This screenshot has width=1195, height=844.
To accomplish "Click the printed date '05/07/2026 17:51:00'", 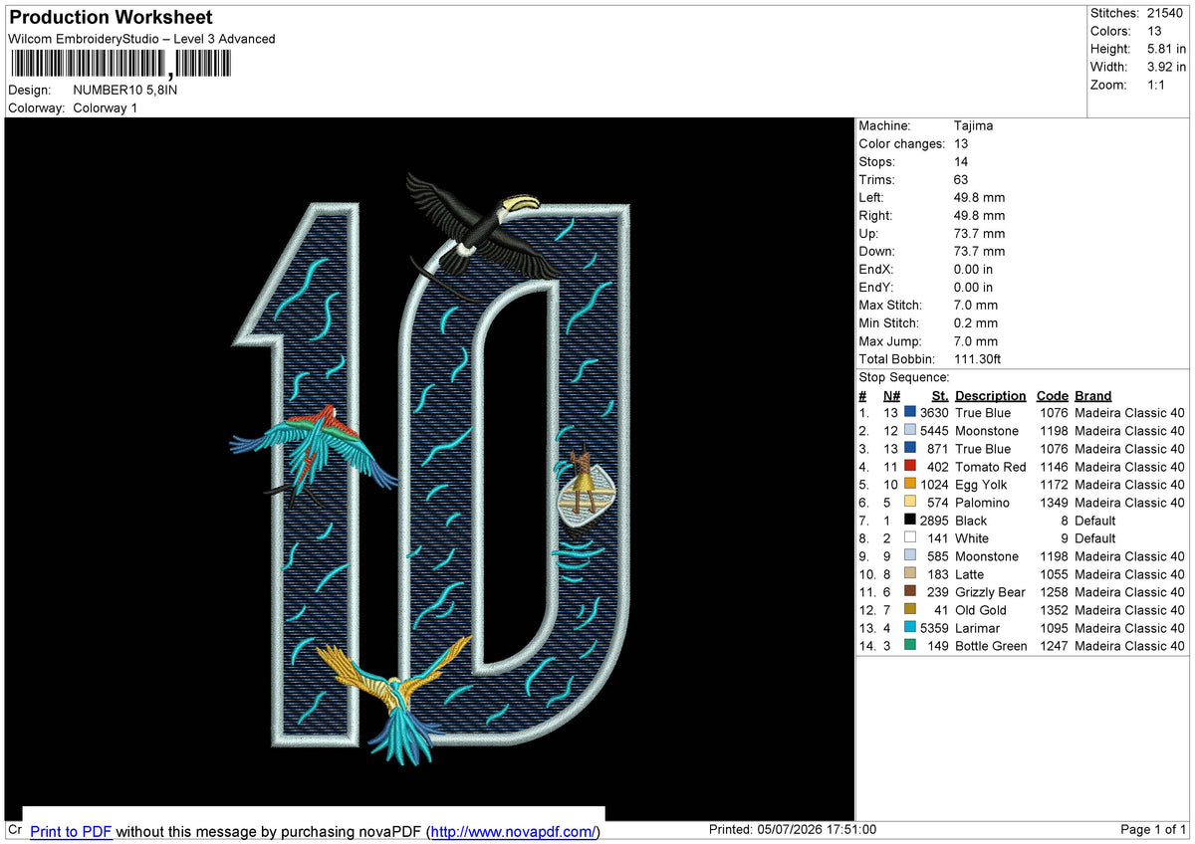I will 819,829.
